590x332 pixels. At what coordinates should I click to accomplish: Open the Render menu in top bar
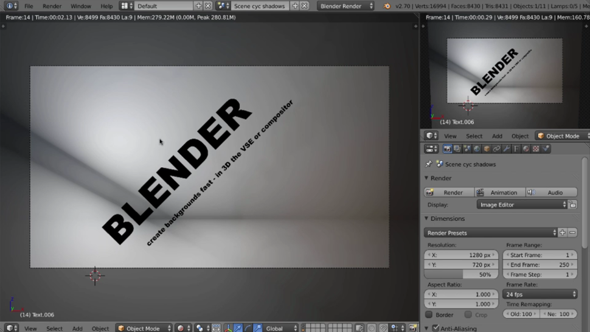[x=52, y=6]
